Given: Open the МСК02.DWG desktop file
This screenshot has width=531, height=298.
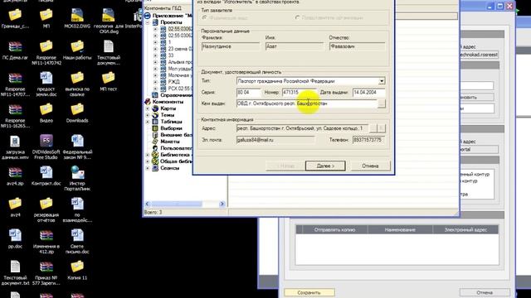Looking at the screenshot, I should coord(77,18).
